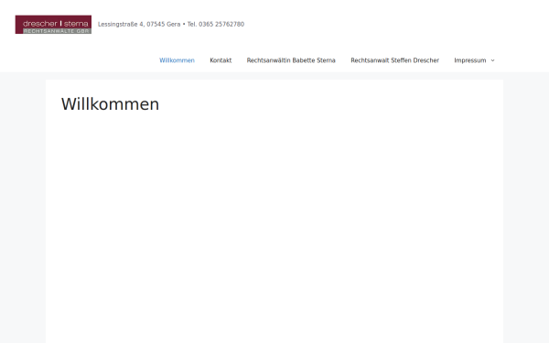This screenshot has height=343, width=549.
Task: Click the Willkommen page heading
Action: 111,104
